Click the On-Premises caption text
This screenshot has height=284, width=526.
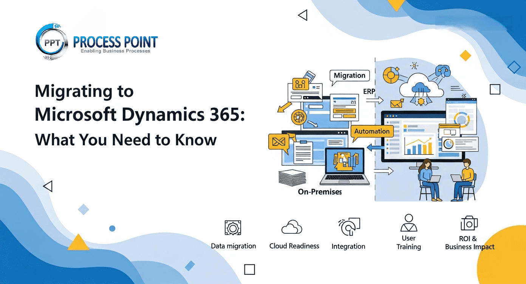click(x=320, y=192)
